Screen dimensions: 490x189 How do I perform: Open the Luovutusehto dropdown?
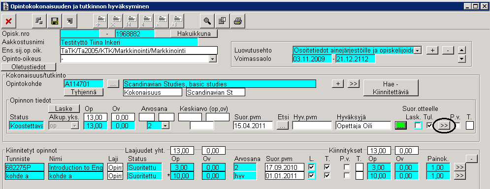(x=418, y=50)
